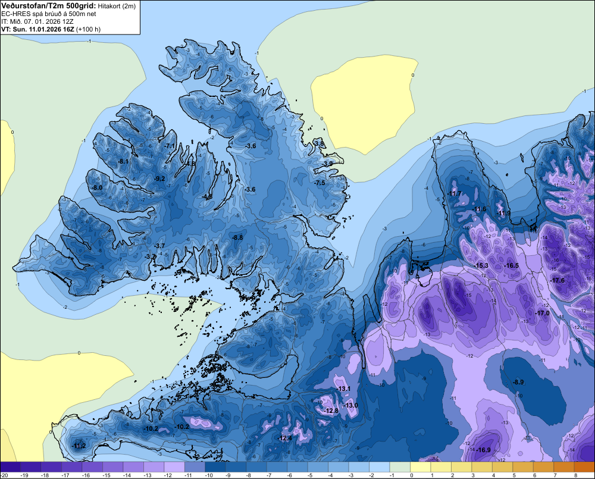Click the -8.1 temperature label
The width and height of the screenshot is (595, 479).
123,161
